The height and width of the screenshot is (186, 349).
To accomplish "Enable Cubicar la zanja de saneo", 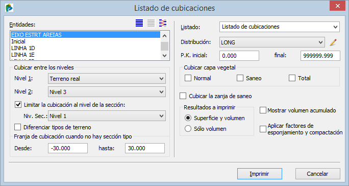I will [x=183, y=96].
